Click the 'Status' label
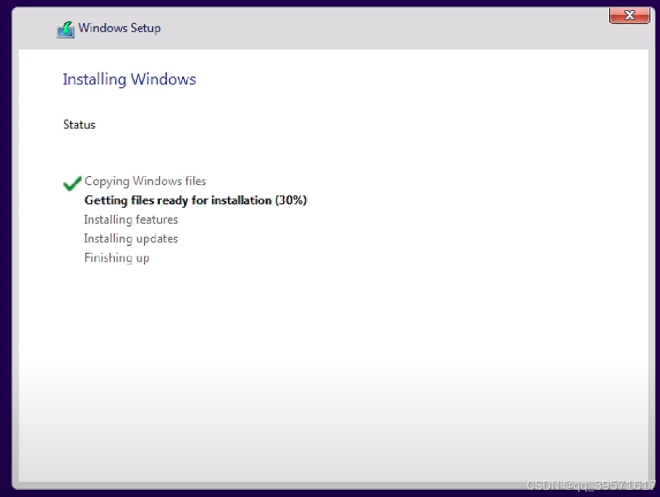The width and height of the screenshot is (660, 497). [x=80, y=125]
